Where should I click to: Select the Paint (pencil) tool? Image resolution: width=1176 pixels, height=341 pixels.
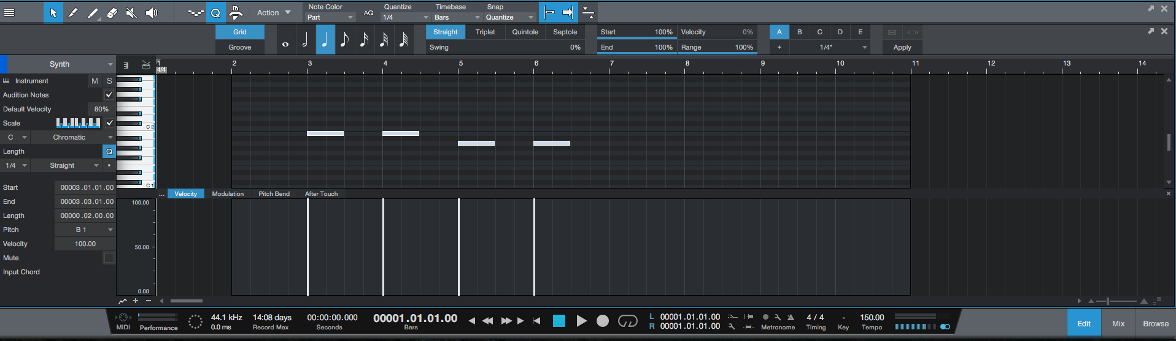pyautogui.click(x=93, y=13)
